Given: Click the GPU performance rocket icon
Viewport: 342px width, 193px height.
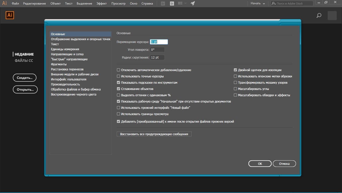Looking at the screenshot, I should (193, 4).
